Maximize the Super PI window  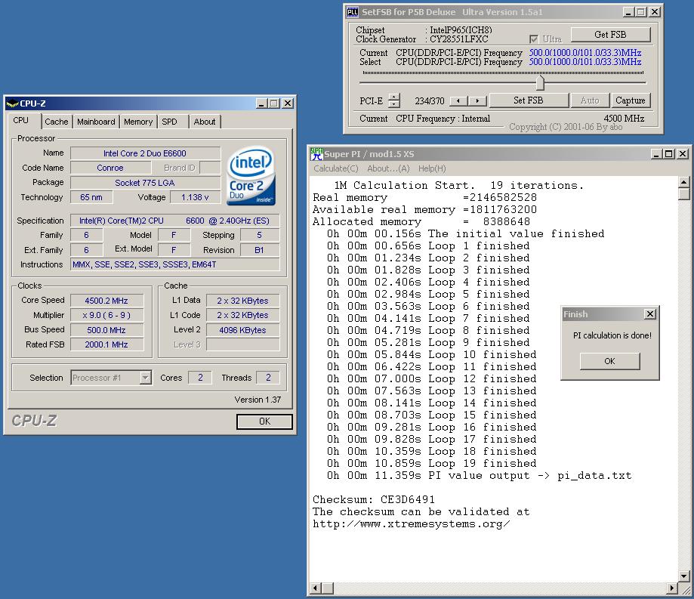coord(670,154)
